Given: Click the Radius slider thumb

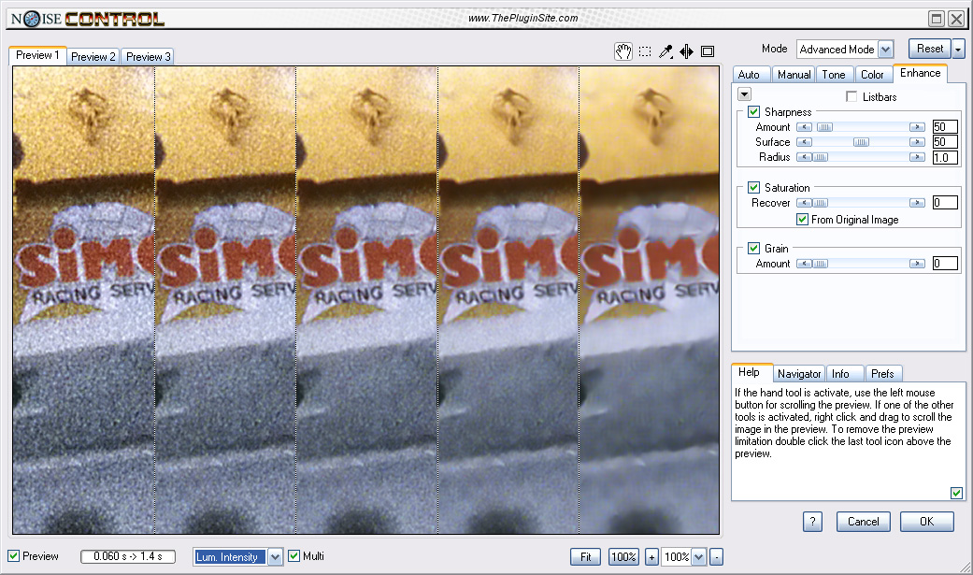Looking at the screenshot, I should (821, 157).
